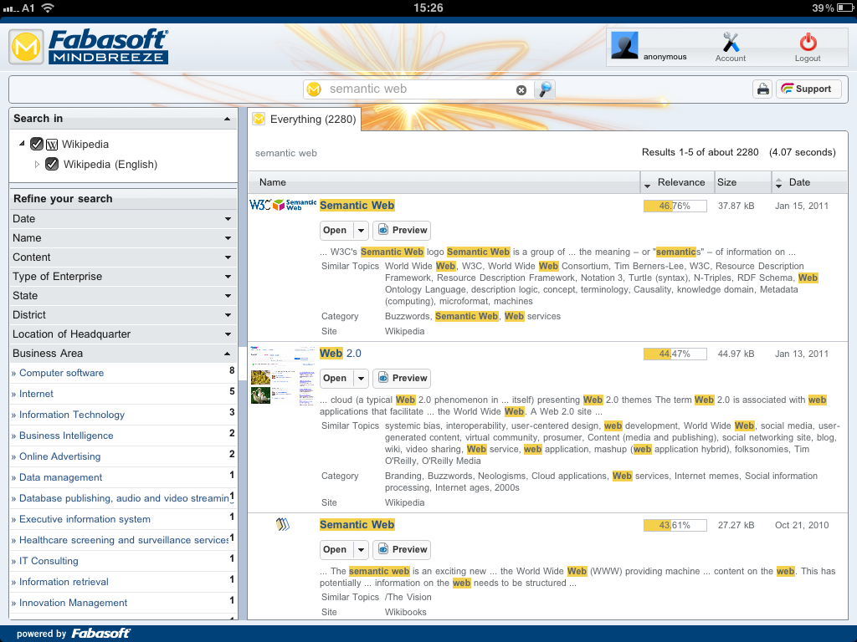The height and width of the screenshot is (642, 857).
Task: Open the Web 2.0 result
Action: coord(336,379)
